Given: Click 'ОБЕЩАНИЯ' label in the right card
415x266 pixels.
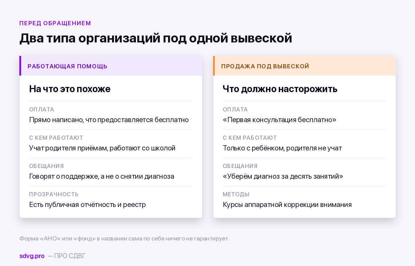Looking at the screenshot, I should pos(240,166).
